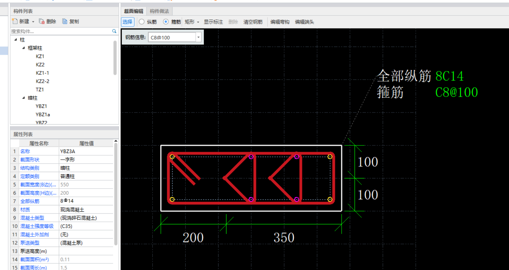Screen dimensions: 509x270
Task: Select the 纵筋 radio button
Action: coord(142,22)
